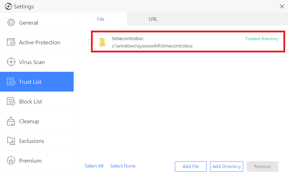This screenshot has width=288, height=176.
Task: Click the Block List icon
Action: pyautogui.click(x=11, y=101)
